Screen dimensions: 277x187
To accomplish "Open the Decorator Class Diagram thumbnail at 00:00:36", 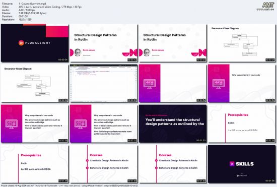I will pos(35,83).
